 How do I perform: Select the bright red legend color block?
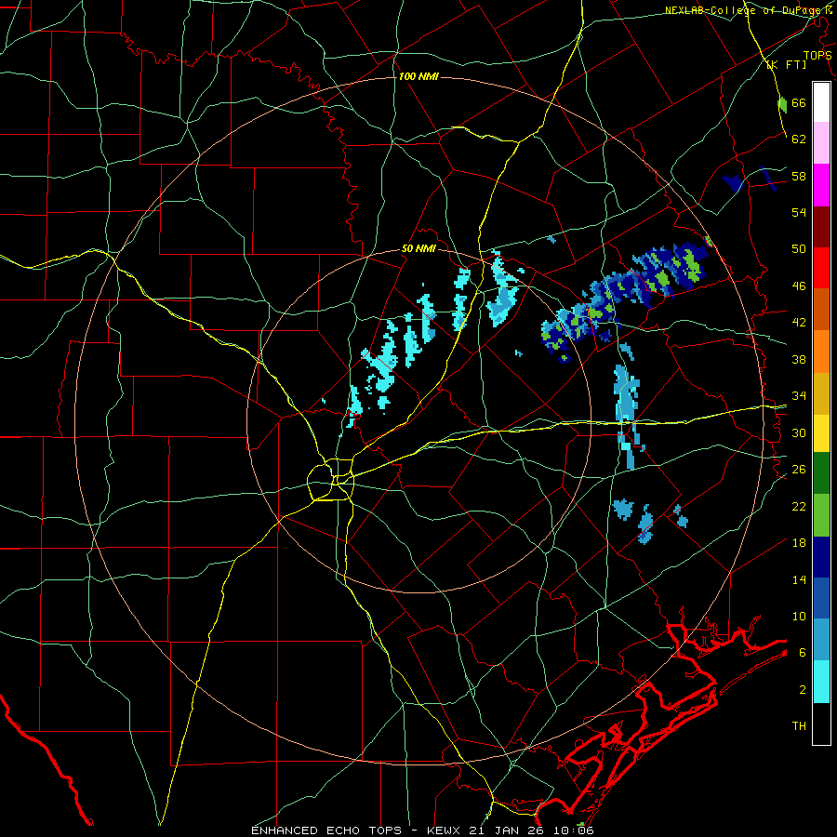pos(821,268)
